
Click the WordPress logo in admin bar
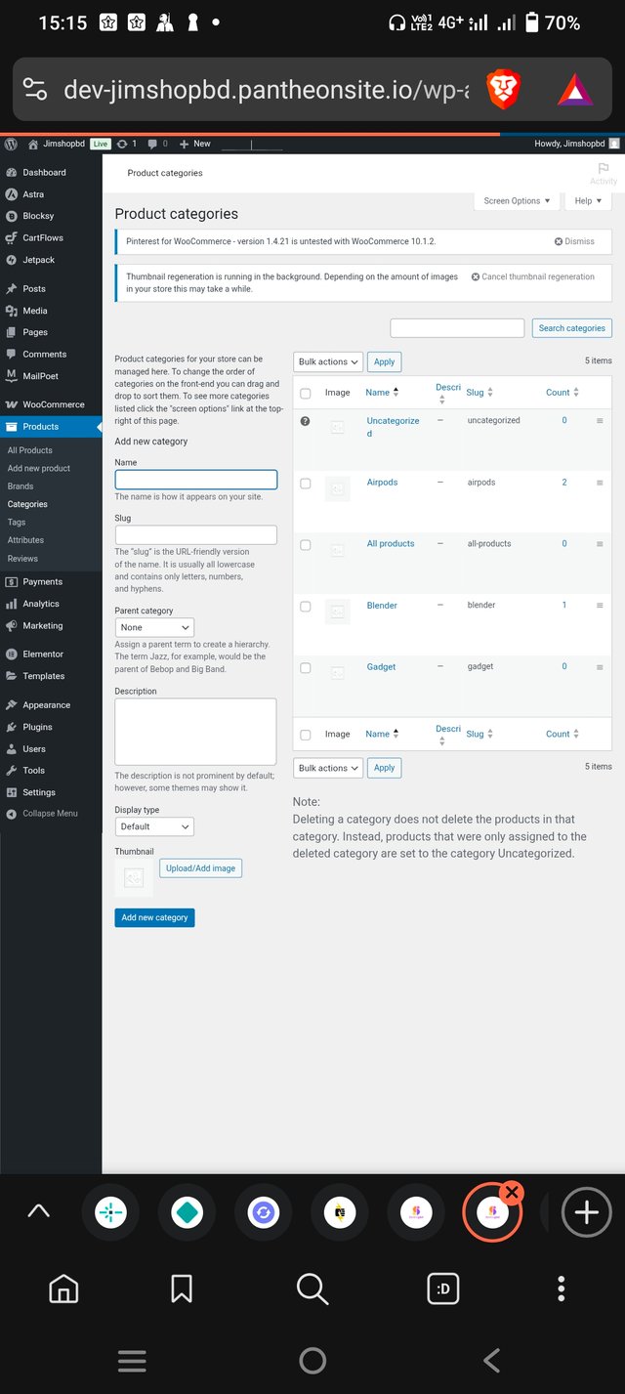pos(12,144)
